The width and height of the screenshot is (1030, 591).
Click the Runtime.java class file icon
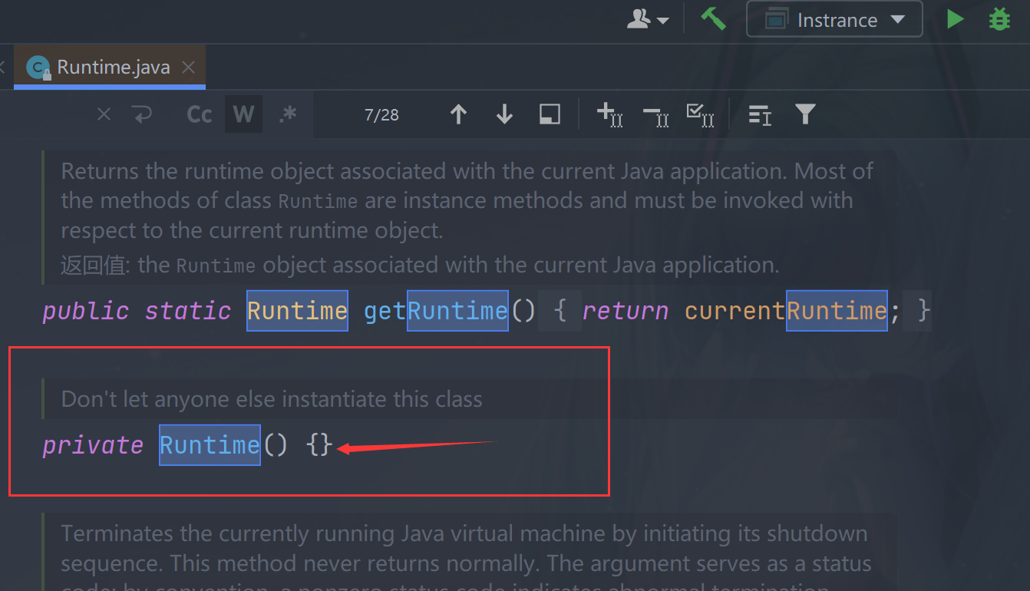coord(38,68)
